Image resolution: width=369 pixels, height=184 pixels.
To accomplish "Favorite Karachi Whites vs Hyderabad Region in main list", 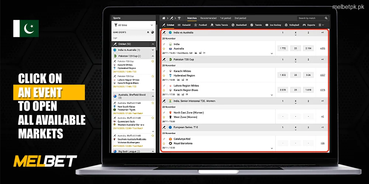I will (x=164, y=75).
